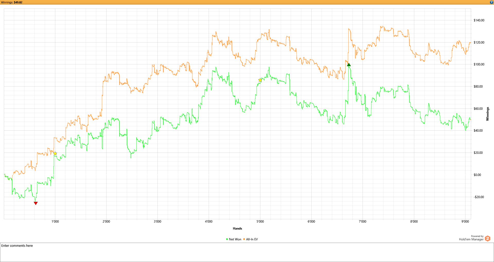Click the red downward triangle low-point marker

click(x=36, y=203)
